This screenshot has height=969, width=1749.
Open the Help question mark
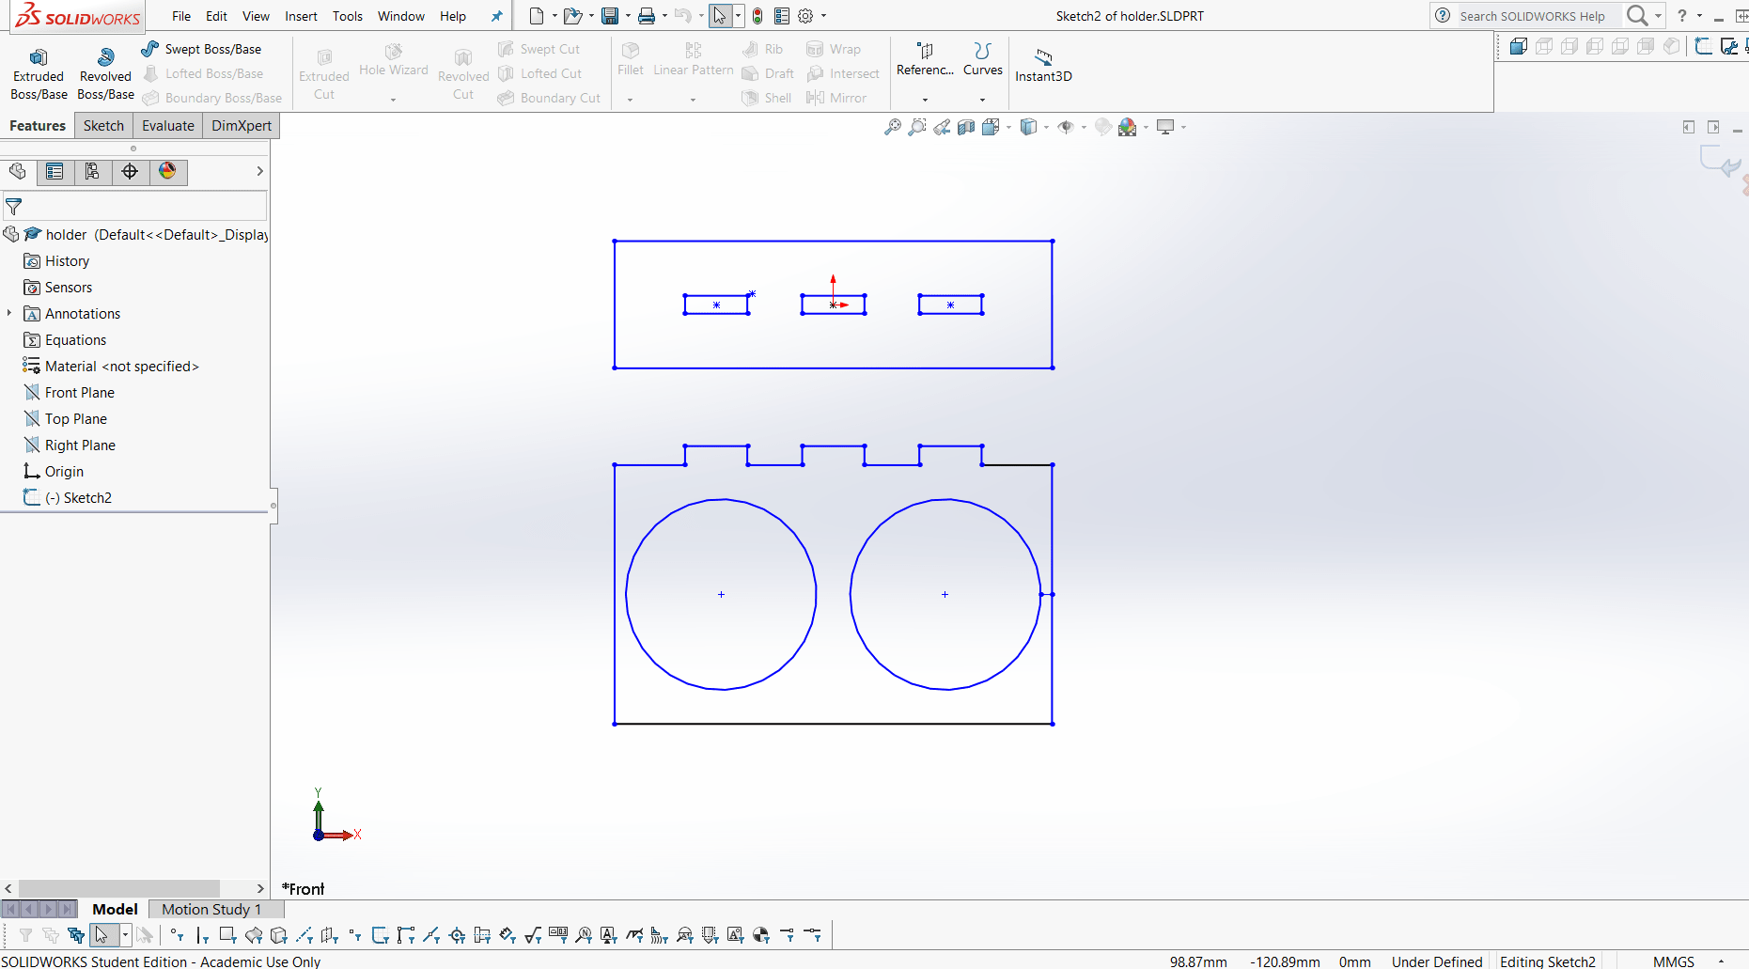tap(1682, 16)
